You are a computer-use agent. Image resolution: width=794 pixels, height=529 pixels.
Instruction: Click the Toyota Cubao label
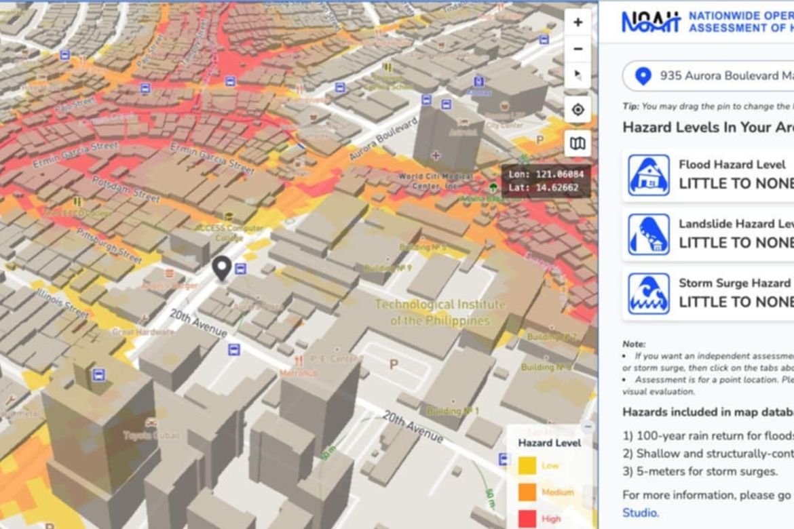(x=151, y=436)
